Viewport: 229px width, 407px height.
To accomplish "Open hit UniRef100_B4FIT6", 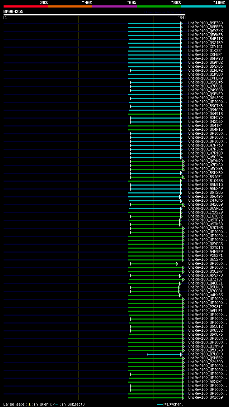I will coord(205,39).
